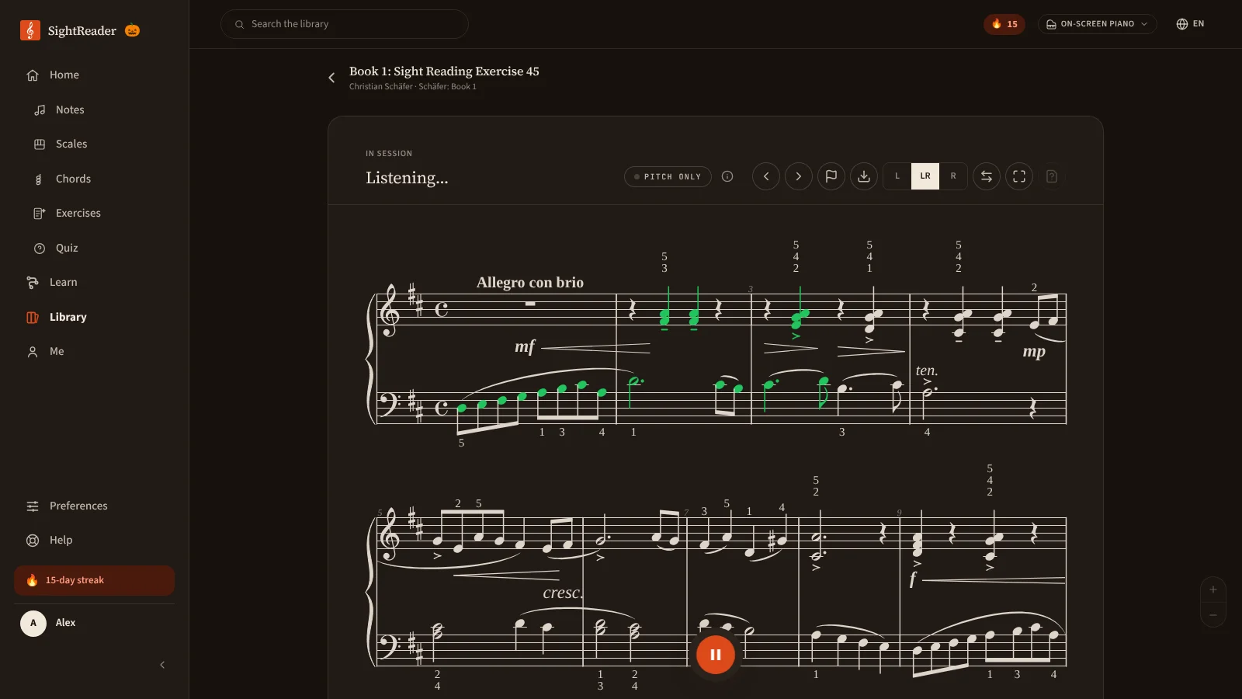The width and height of the screenshot is (1242, 699).
Task: Open the Library section
Action: [x=94, y=317]
